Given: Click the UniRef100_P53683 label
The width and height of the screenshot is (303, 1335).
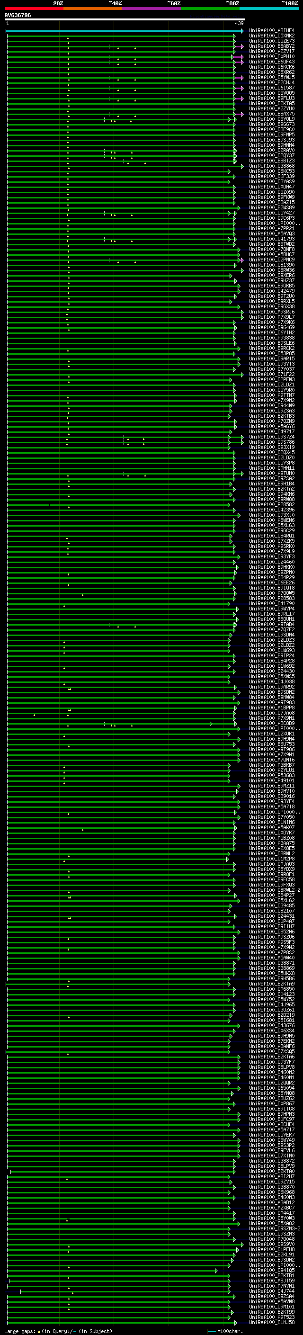Looking at the screenshot, I should tap(272, 775).
